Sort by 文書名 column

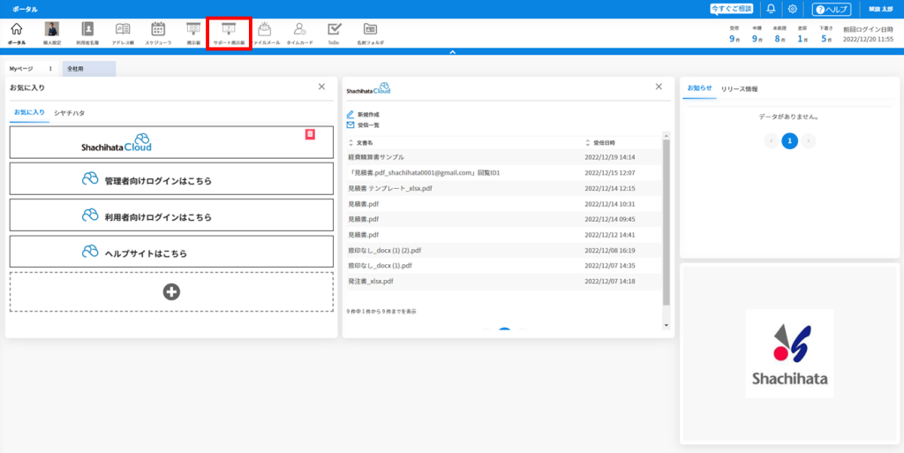[x=361, y=142]
